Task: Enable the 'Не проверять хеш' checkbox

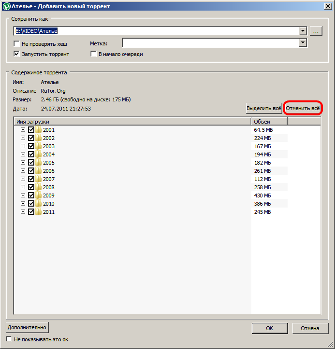Action: [x=17, y=44]
